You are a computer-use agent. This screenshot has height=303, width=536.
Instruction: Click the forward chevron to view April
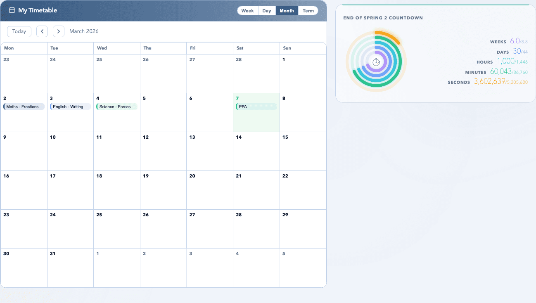58,31
